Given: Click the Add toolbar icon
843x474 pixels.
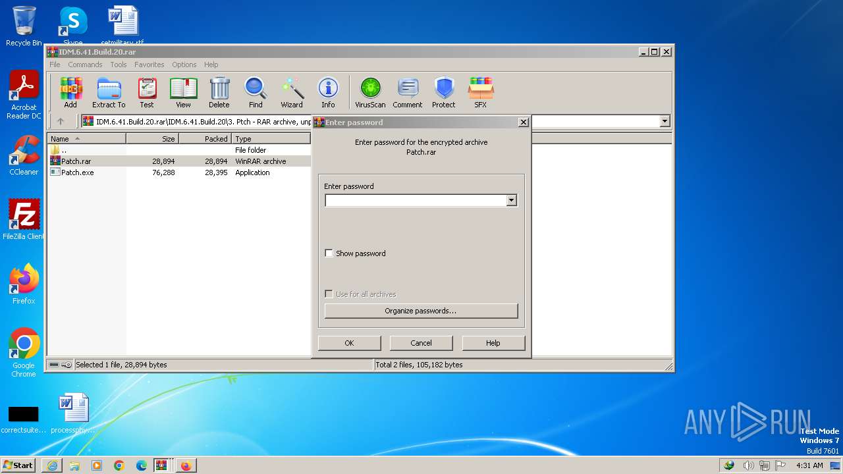Looking at the screenshot, I should (70, 92).
